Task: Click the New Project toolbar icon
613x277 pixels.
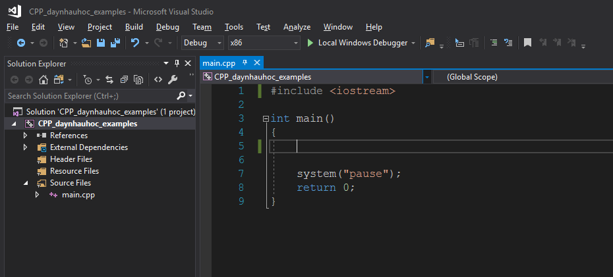Action: (64, 43)
